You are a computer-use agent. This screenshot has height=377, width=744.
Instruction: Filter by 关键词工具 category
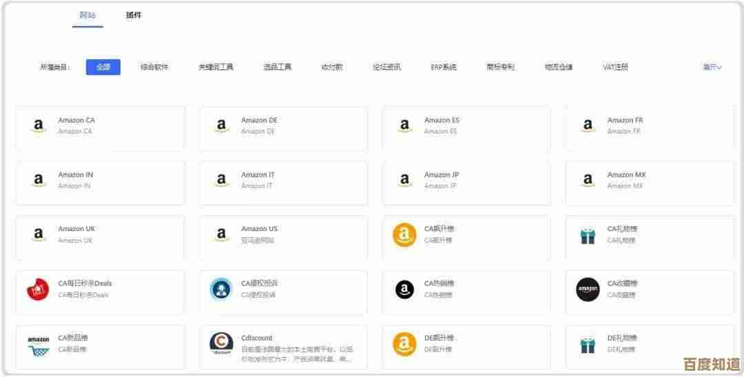(216, 67)
